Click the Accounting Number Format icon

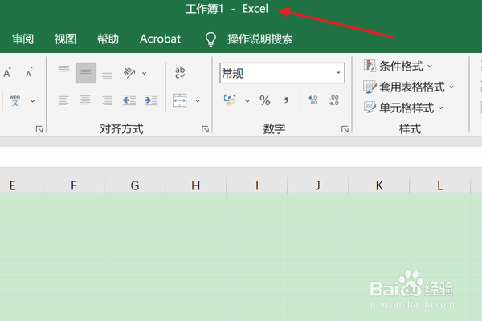tap(230, 100)
